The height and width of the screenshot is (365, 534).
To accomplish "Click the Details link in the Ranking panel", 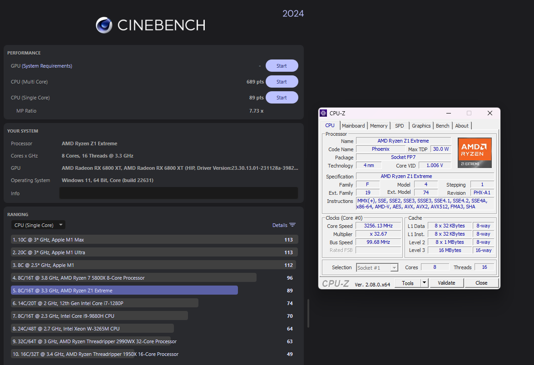I will pos(280,225).
